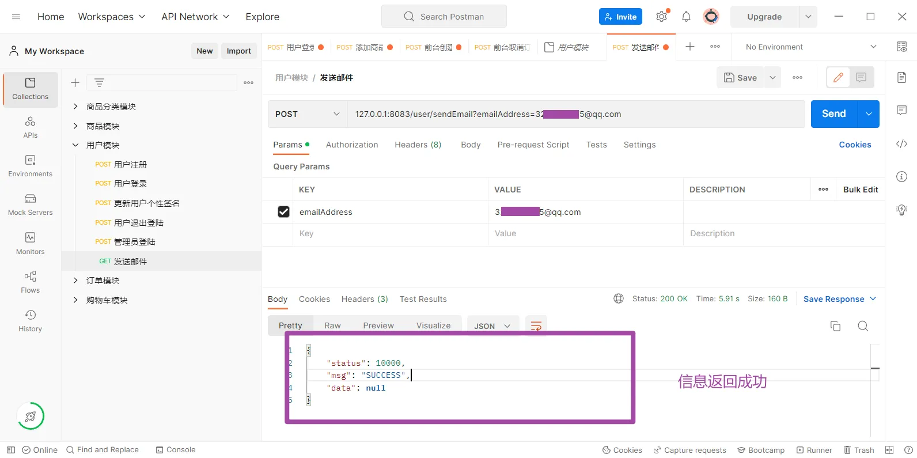Collapse the 用户模块 collection folder
The width and height of the screenshot is (917, 458).
(75, 145)
